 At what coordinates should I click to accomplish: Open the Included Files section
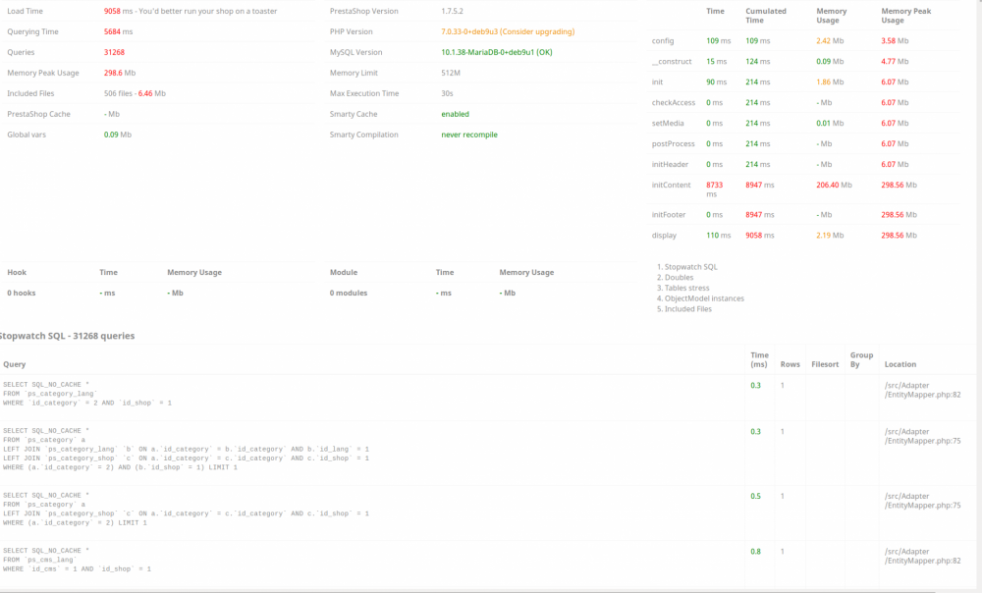click(686, 309)
